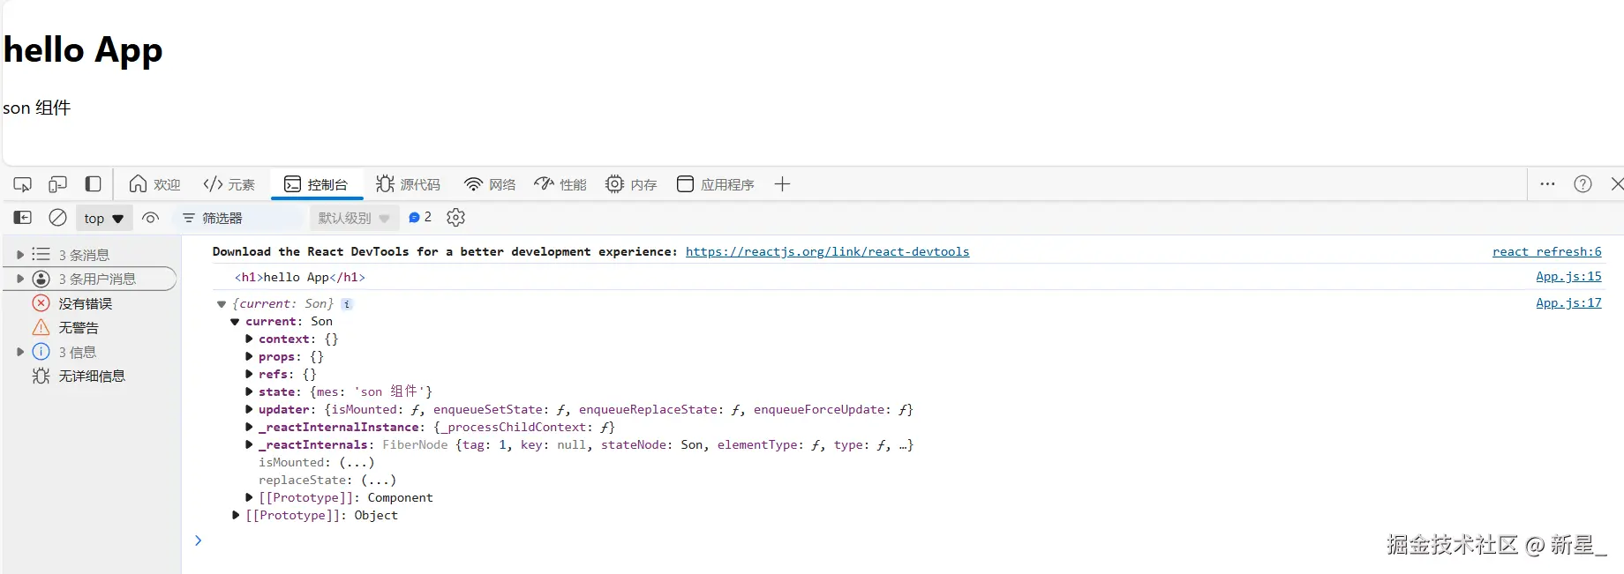Expand the updater property
Screen dimensions: 1624x574
click(249, 410)
